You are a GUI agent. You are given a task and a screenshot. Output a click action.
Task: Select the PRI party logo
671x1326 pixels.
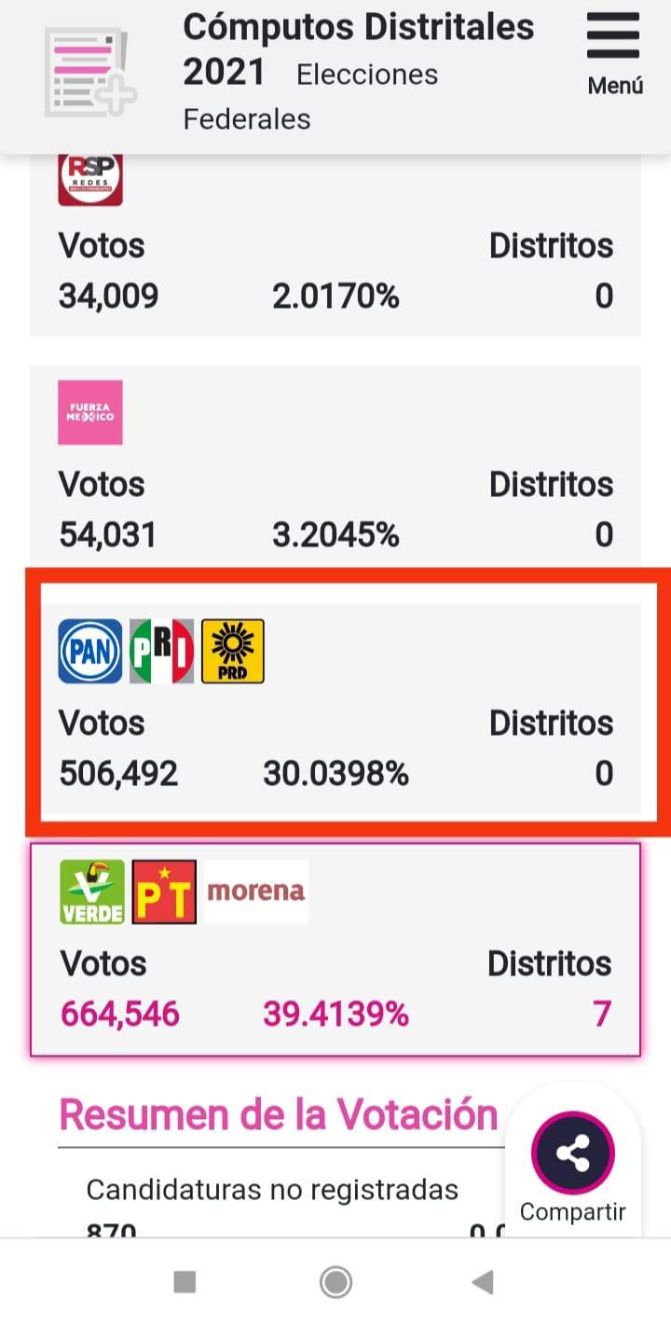pos(161,651)
